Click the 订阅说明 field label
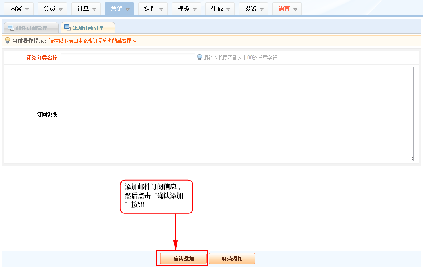Screen dimensions: 423x268 click(47, 114)
